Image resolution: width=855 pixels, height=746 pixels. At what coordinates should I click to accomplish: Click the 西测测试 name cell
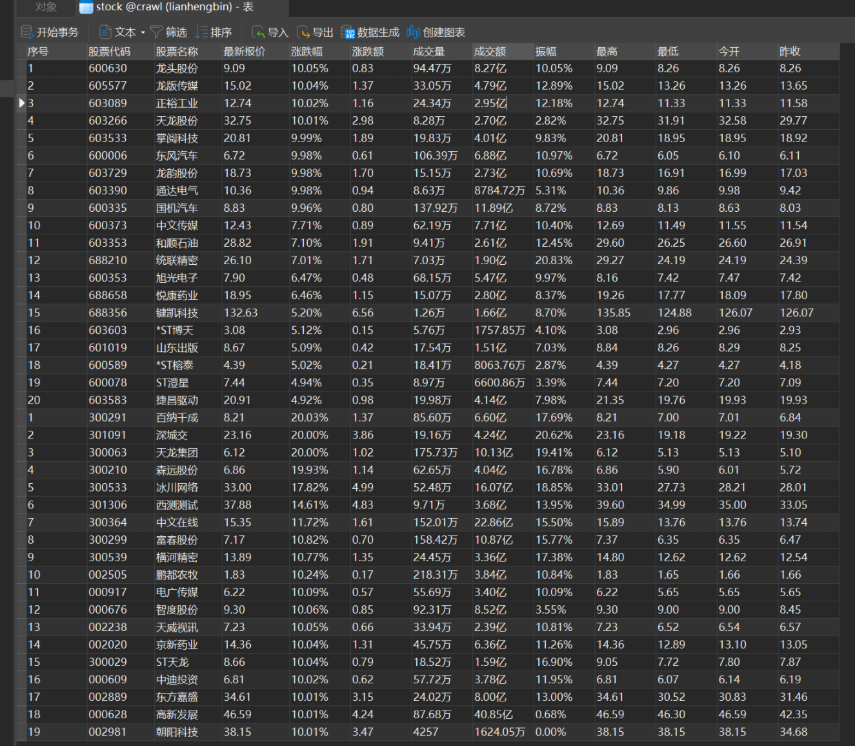188,504
